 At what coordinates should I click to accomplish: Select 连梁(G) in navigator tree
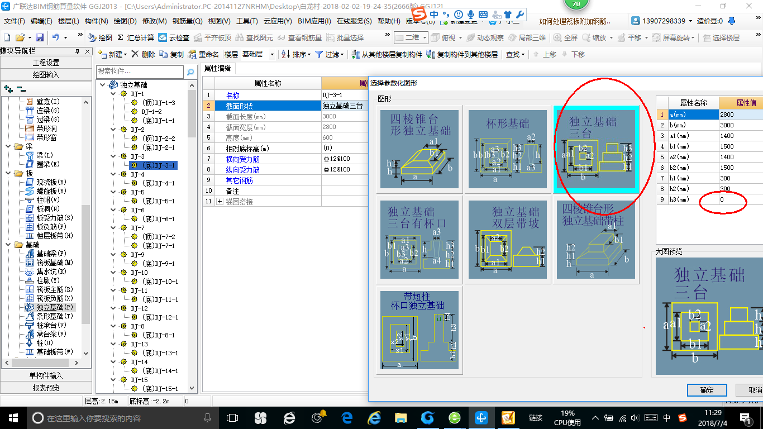click(x=43, y=111)
